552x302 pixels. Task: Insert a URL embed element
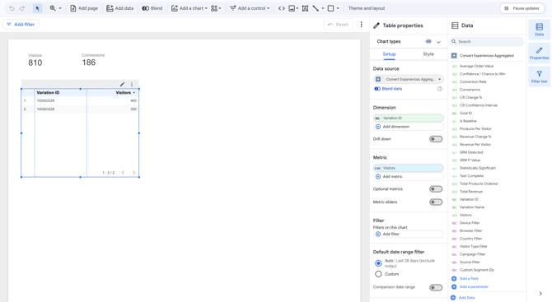point(281,8)
